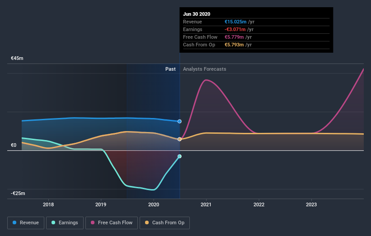371x236 pixels.
Task: Click the €15.025m revenue value in tooltip
Action: click(x=235, y=22)
